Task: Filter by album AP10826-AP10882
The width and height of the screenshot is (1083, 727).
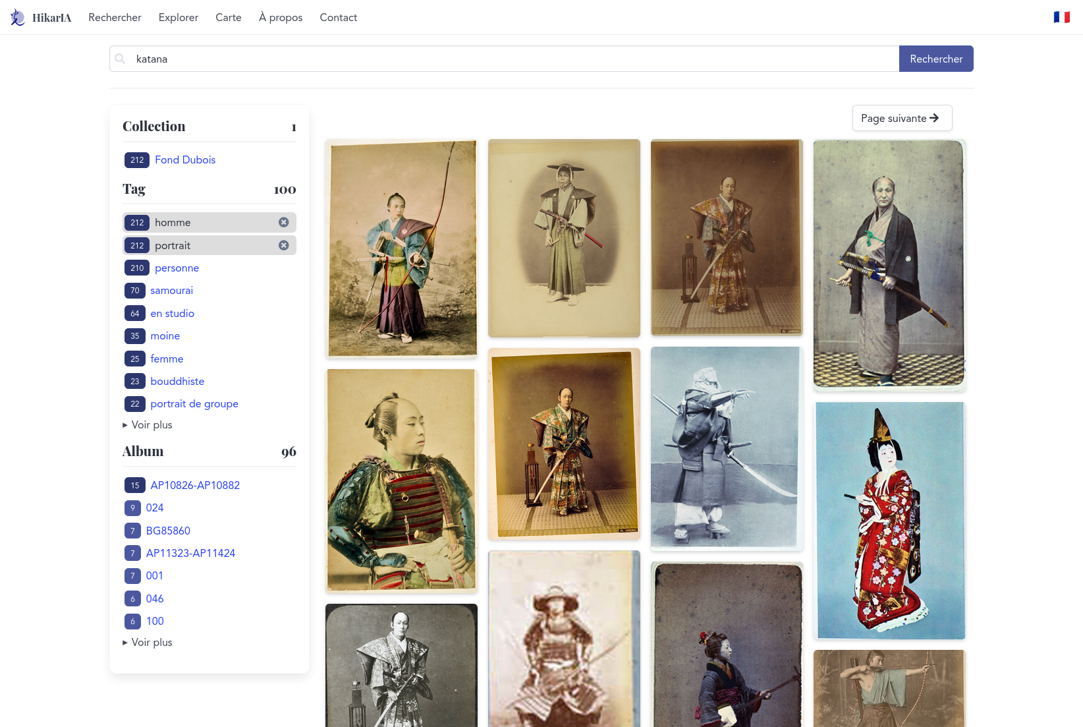Action: pos(194,486)
